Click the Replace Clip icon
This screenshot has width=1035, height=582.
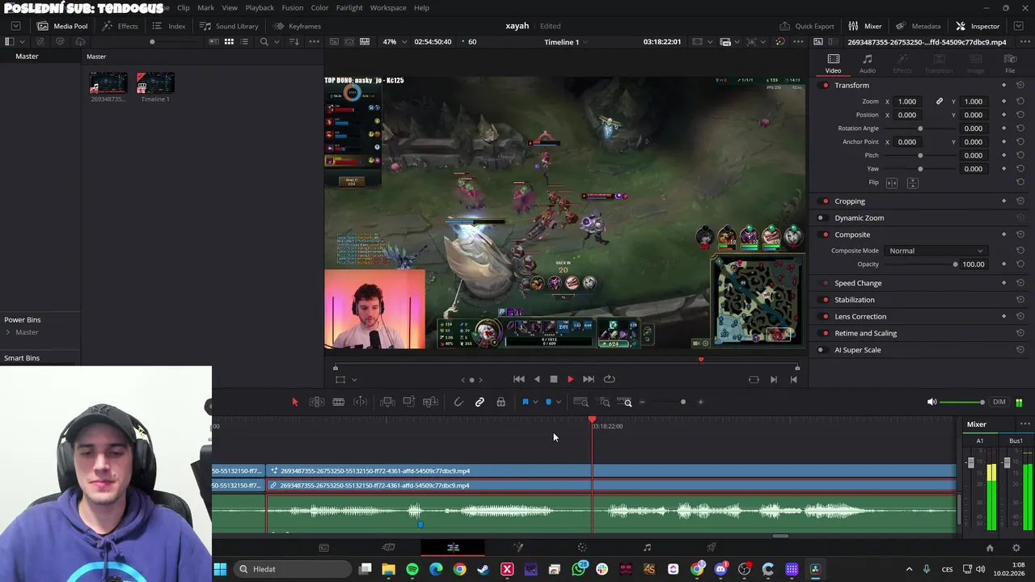[x=430, y=402]
